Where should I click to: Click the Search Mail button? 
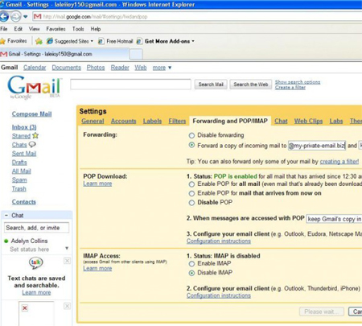point(211,85)
